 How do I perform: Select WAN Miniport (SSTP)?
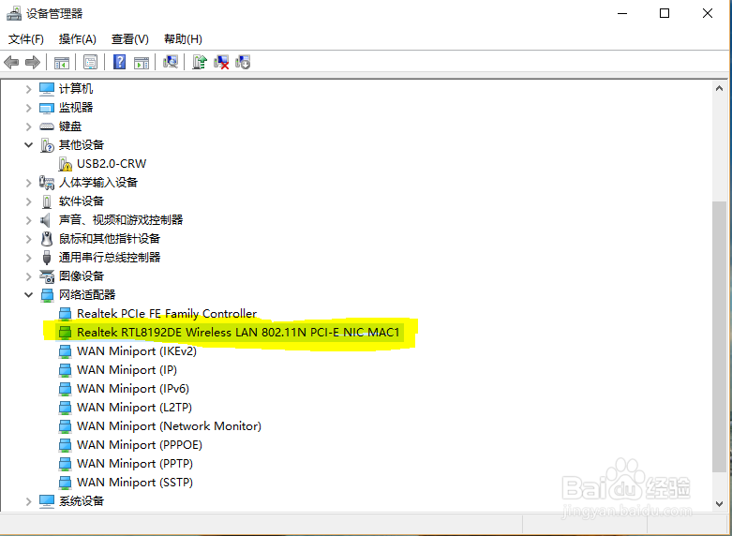tap(135, 483)
